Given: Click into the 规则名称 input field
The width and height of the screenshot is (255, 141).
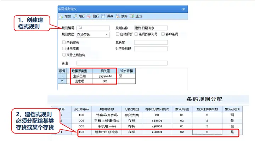Looking at the screenshot, I should coord(151,28).
